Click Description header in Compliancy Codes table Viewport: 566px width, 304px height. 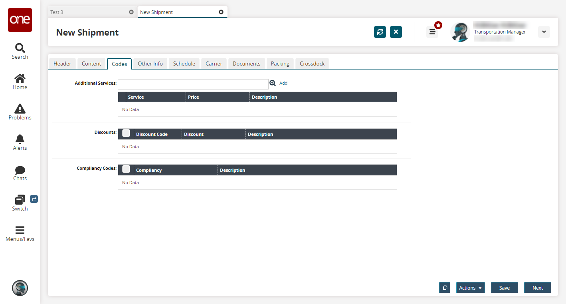tap(307, 170)
